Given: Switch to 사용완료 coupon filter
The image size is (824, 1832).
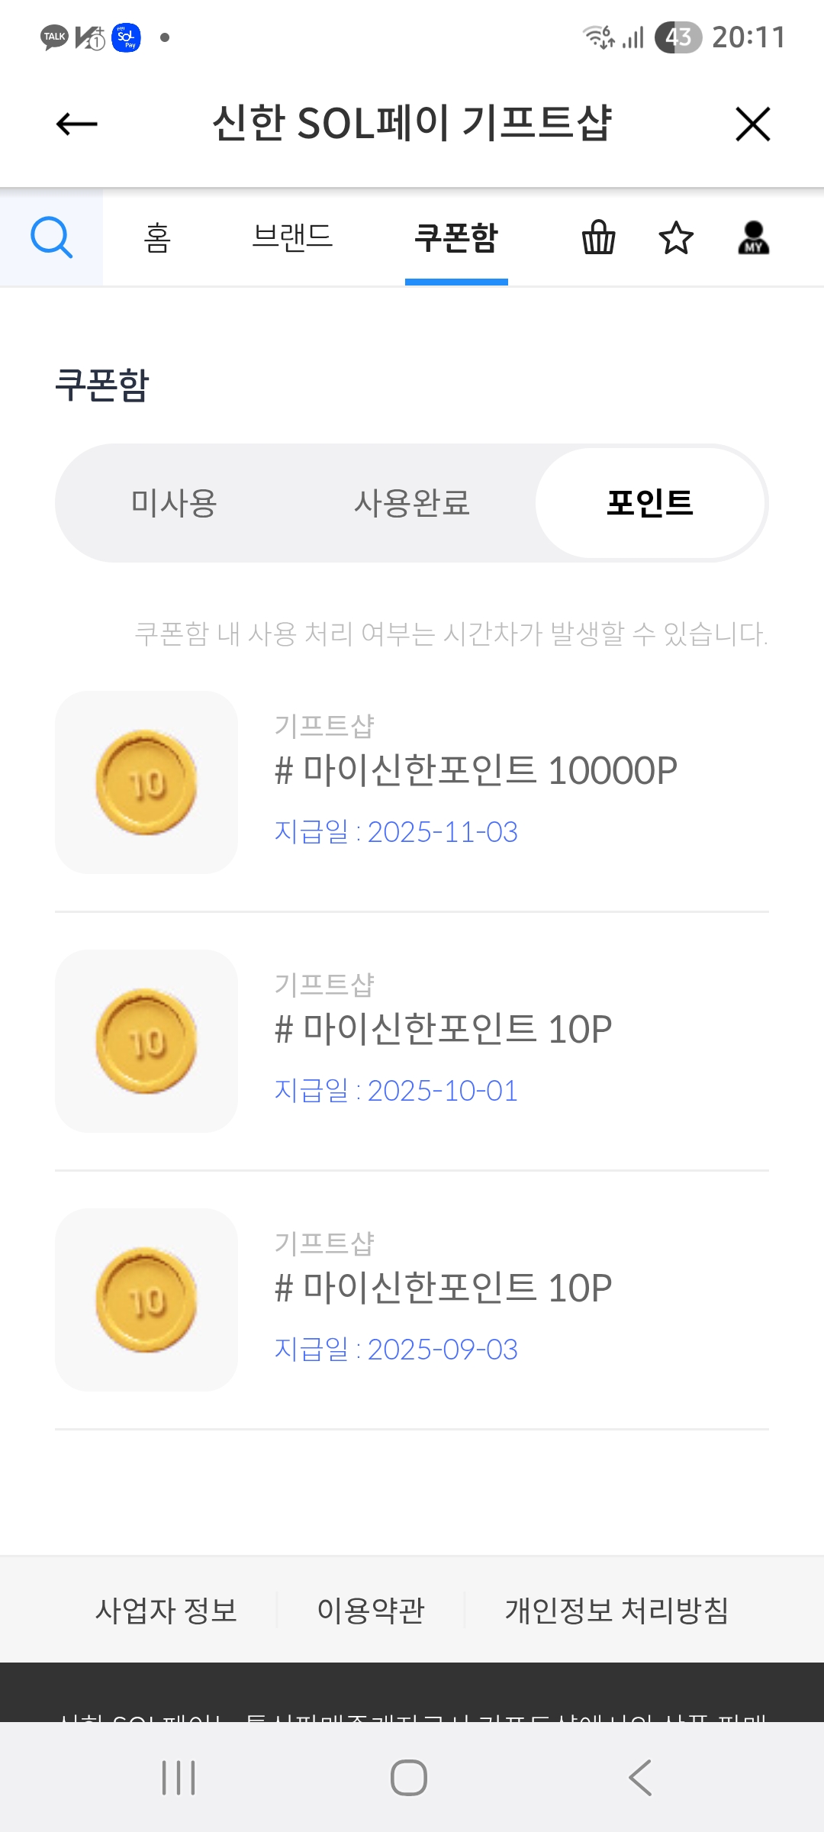Looking at the screenshot, I should point(412,503).
